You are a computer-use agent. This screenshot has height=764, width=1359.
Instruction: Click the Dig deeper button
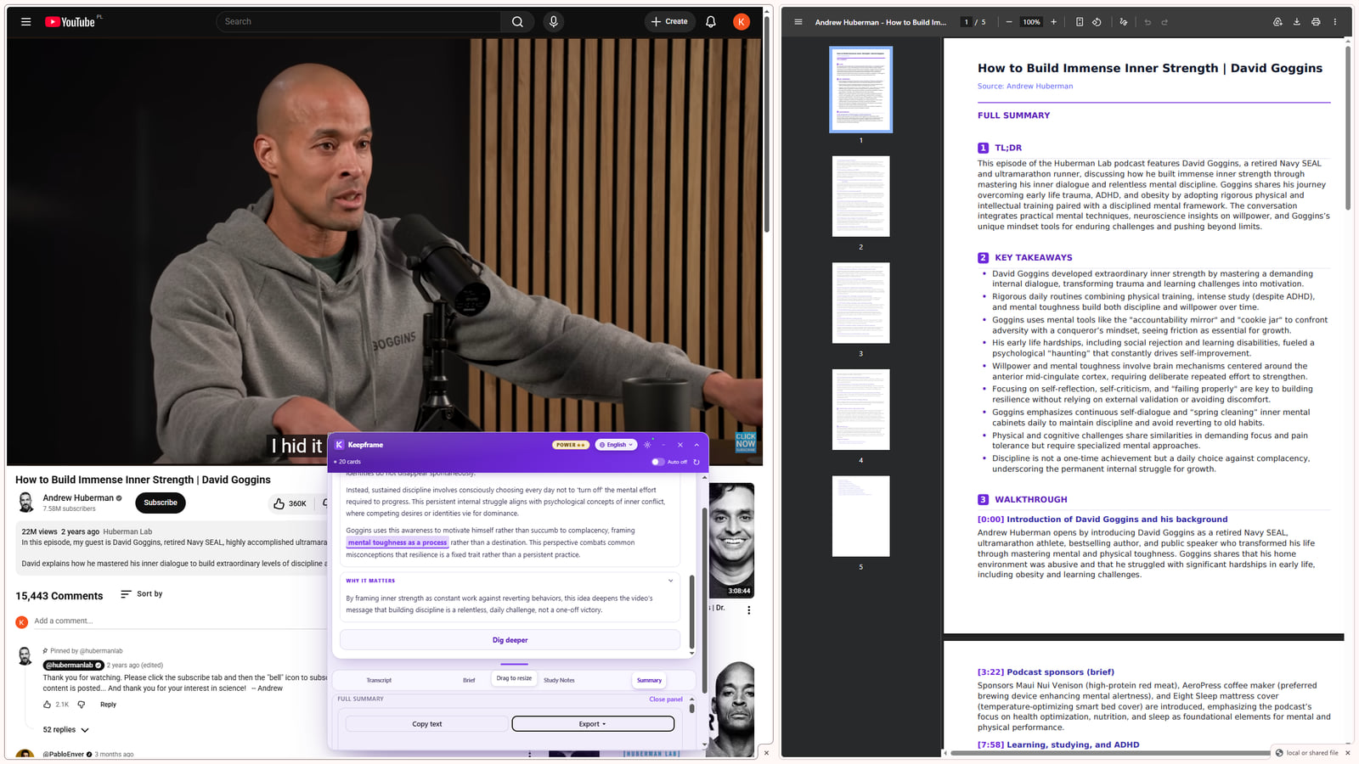pos(510,640)
